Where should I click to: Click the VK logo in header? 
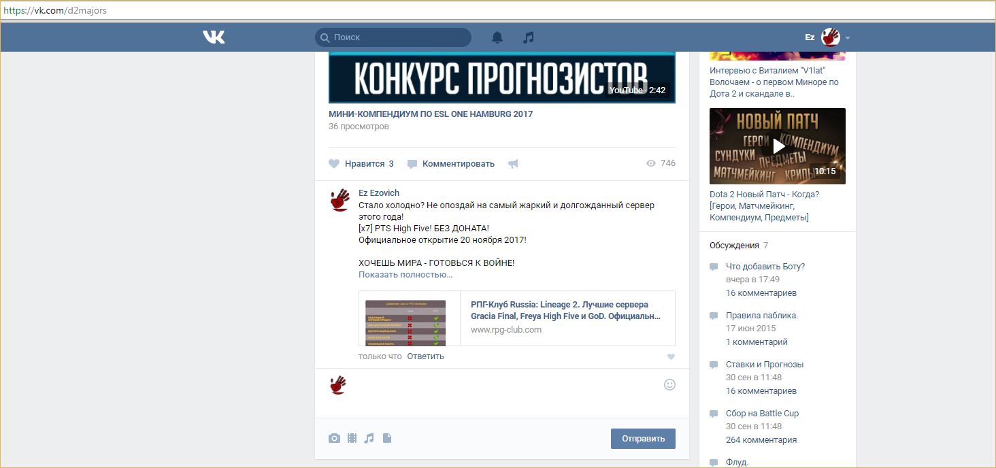[214, 37]
